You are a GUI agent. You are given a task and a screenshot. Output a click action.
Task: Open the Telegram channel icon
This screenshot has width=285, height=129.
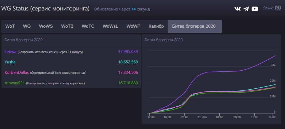(x=246, y=9)
